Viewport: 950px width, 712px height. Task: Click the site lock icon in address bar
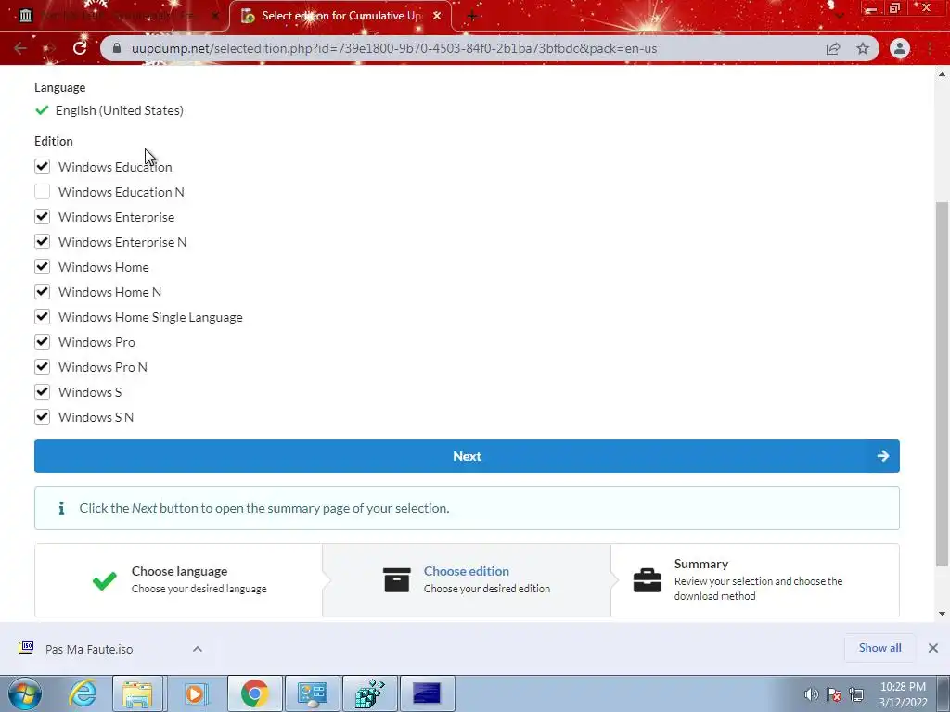coord(117,48)
